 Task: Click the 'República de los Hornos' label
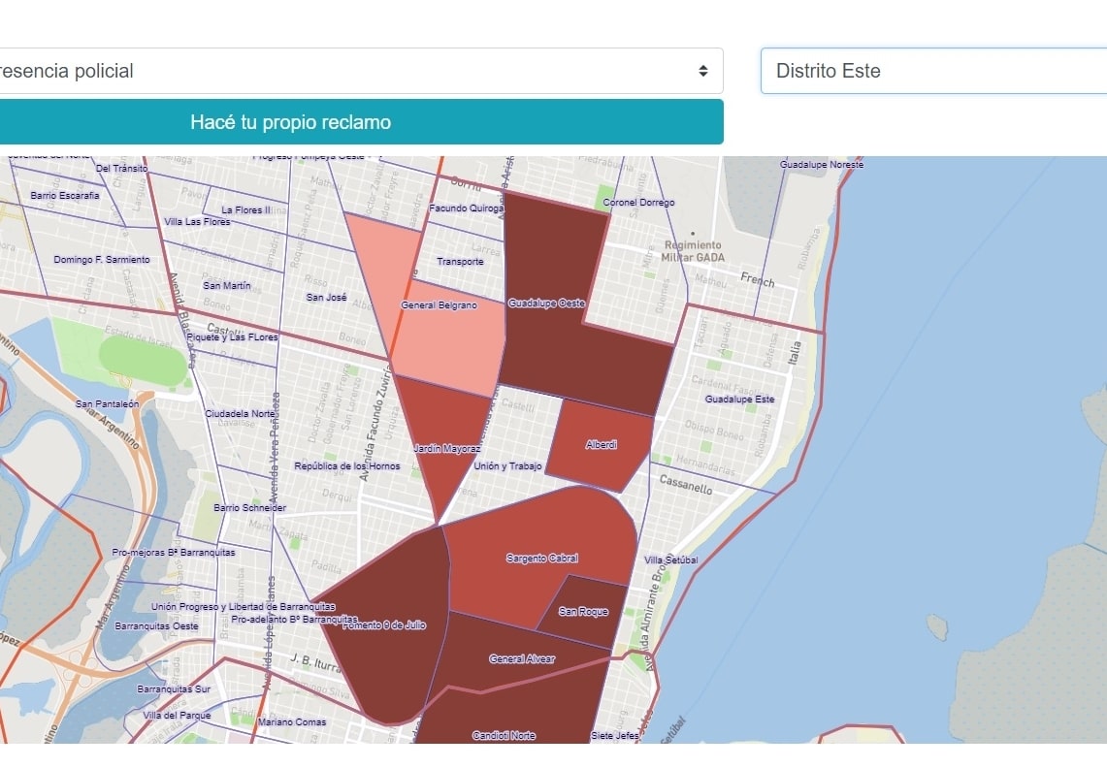[347, 465]
